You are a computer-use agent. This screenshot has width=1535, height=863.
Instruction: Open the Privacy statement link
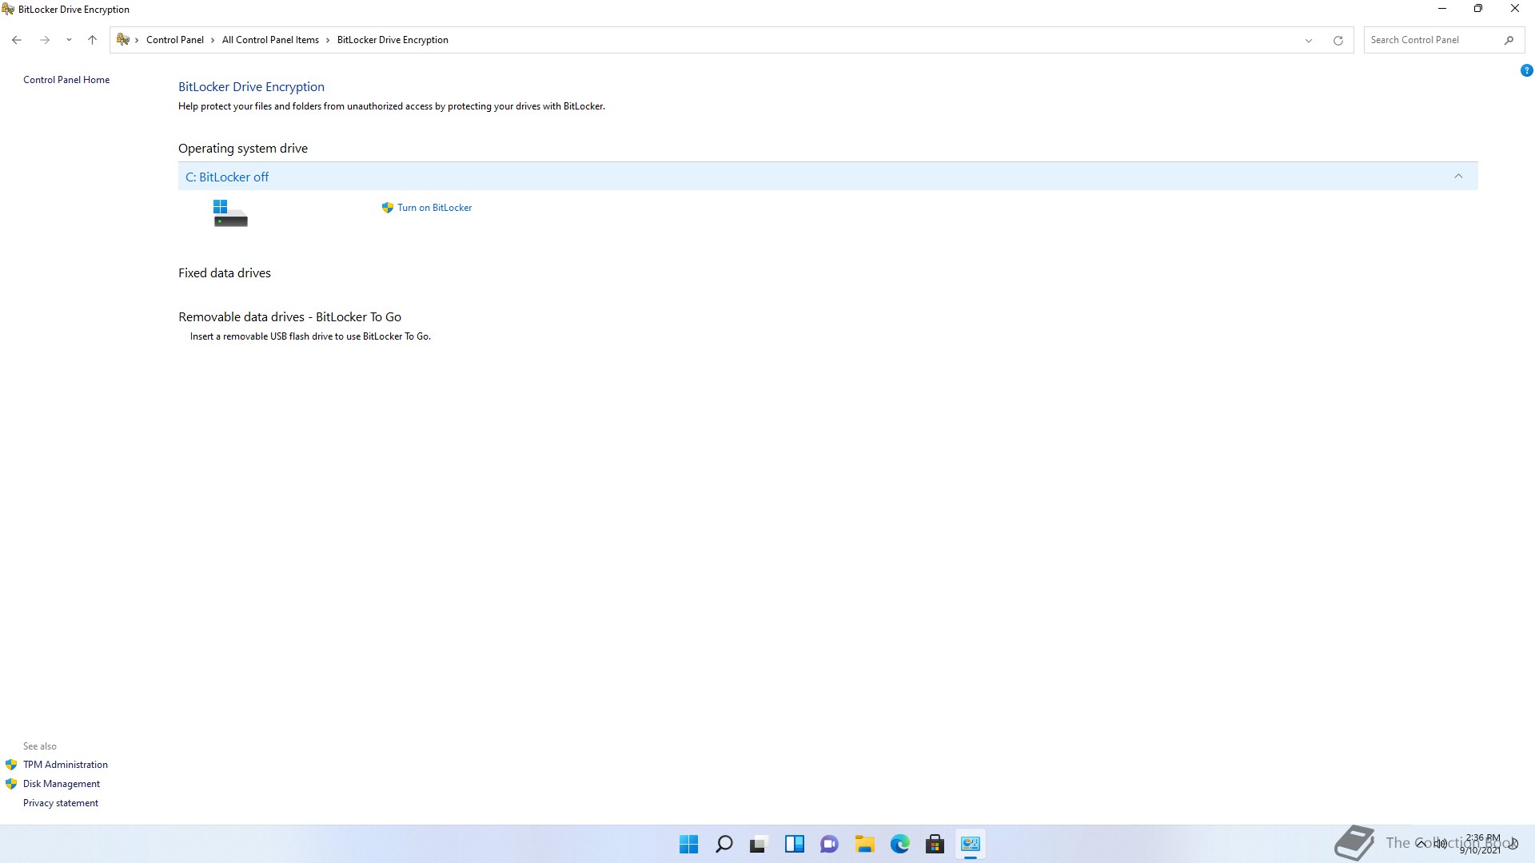(61, 803)
